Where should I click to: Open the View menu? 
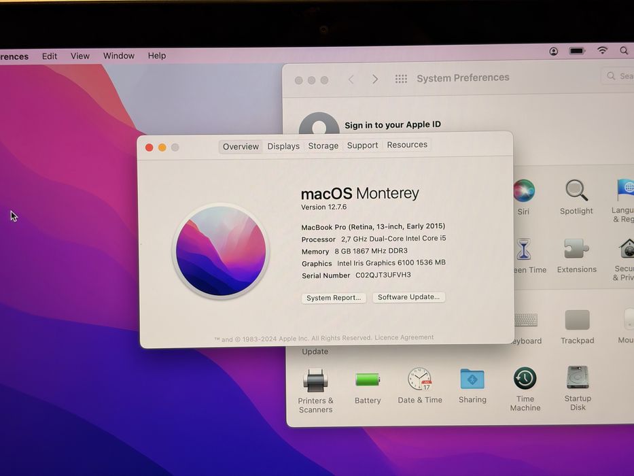pyautogui.click(x=80, y=56)
